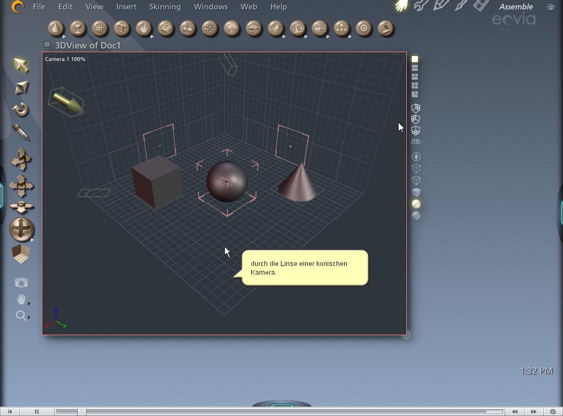Open the Camera 1 100% view menu

pos(65,59)
